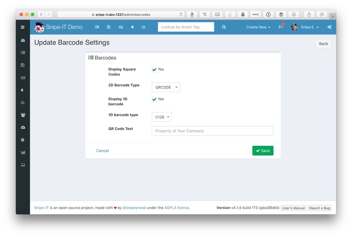Open Consumables droplet icon in sidebar
The image size is (352, 237).
23,90
